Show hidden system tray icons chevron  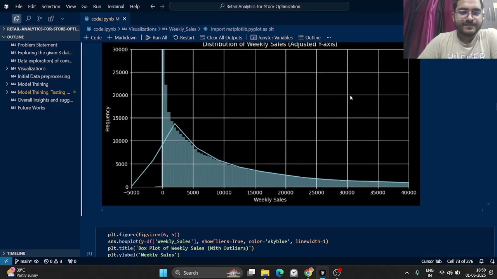(407, 273)
